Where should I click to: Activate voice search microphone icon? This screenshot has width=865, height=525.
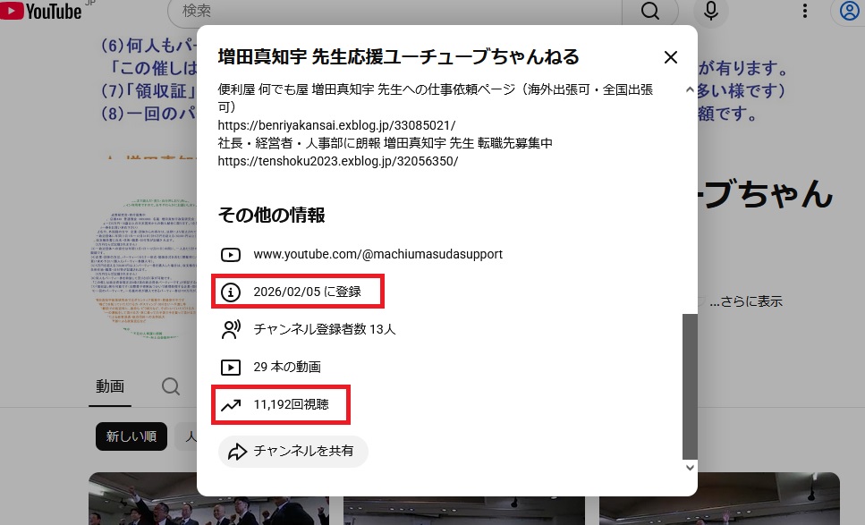point(711,11)
